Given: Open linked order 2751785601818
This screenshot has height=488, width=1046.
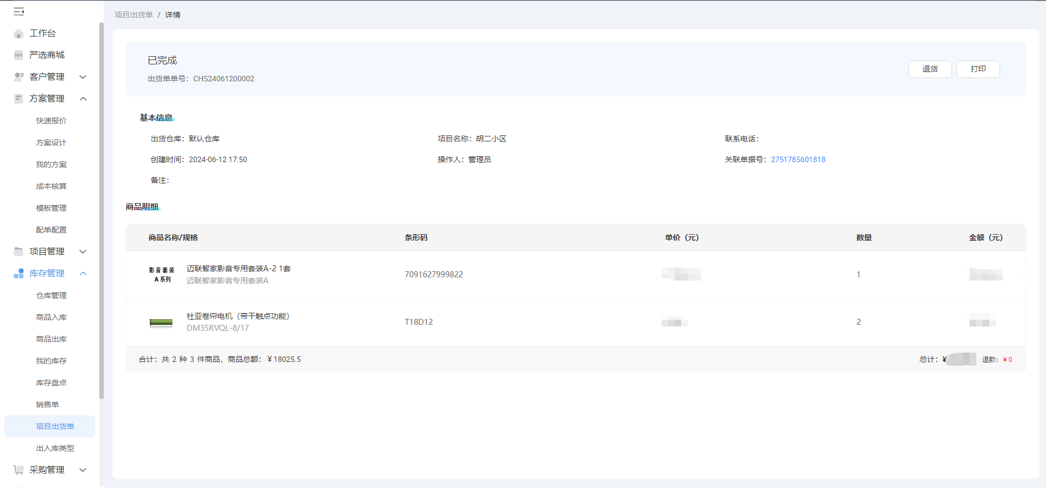Looking at the screenshot, I should [x=798, y=159].
